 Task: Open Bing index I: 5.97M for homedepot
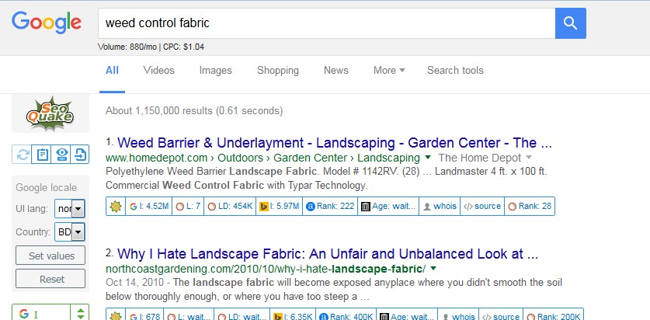279,206
